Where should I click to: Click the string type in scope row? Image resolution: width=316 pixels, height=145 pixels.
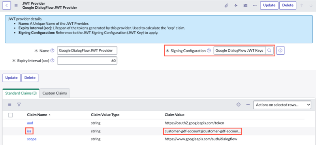point(96,139)
